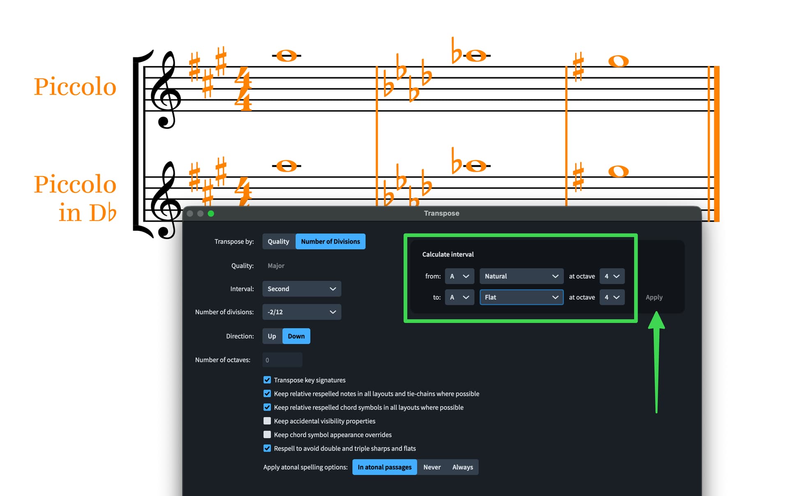Switch Transpose by to Quality
The height and width of the screenshot is (496, 789).
278,242
